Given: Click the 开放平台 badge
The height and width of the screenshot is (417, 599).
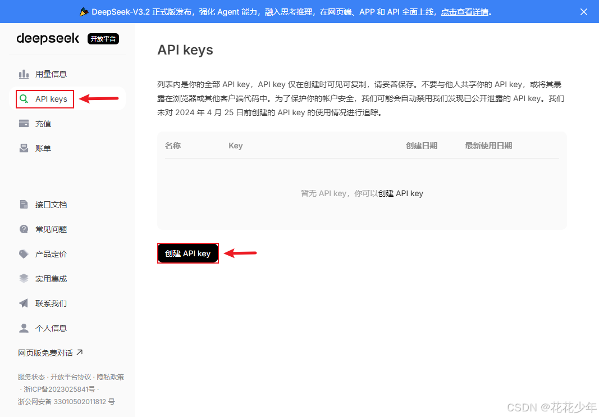Looking at the screenshot, I should 103,39.
